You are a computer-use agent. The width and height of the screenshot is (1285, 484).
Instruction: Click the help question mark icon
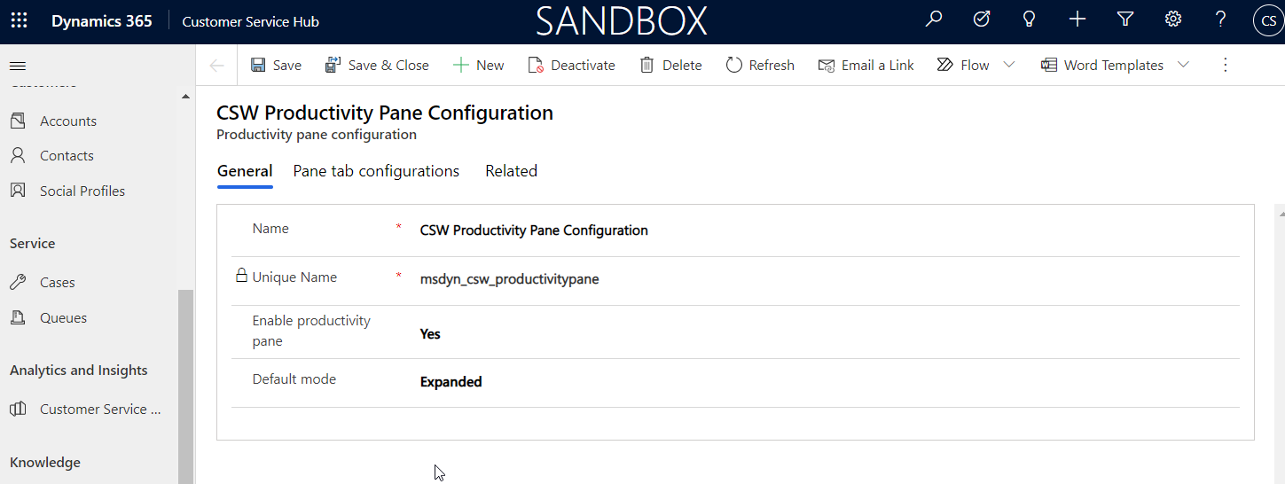(1221, 19)
